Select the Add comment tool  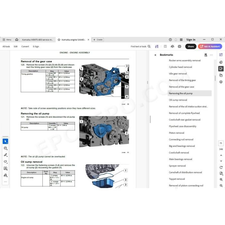[x=5, y=148]
